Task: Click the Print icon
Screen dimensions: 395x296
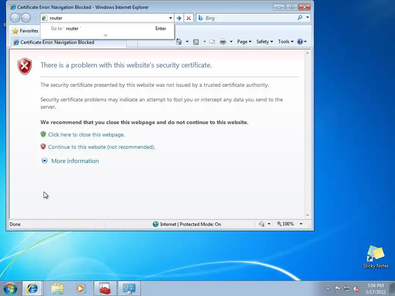Action: [x=223, y=42]
